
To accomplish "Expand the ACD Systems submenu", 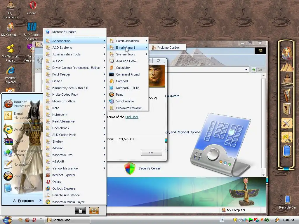I will [x=75, y=48].
